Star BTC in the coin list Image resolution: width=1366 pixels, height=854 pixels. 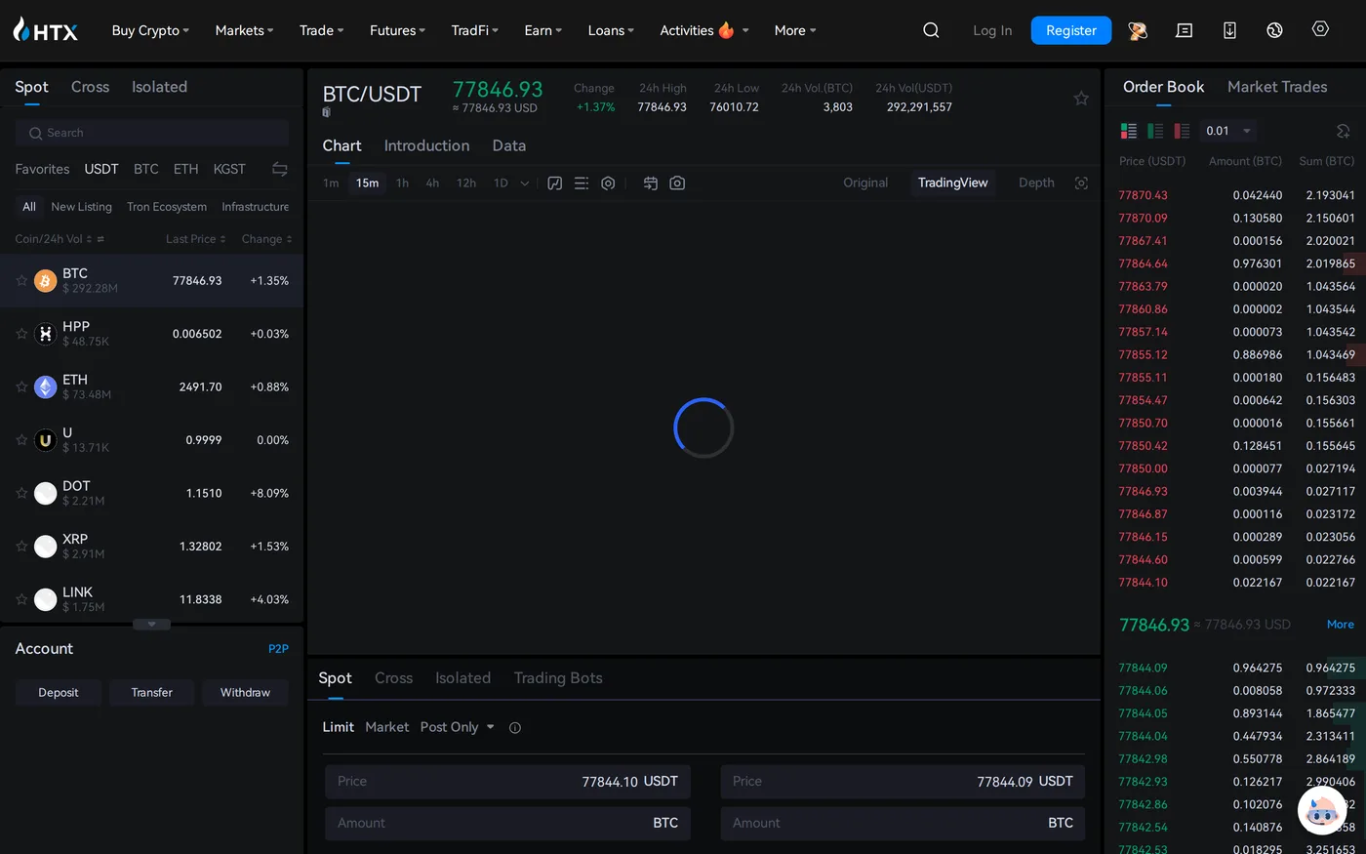pyautogui.click(x=21, y=281)
